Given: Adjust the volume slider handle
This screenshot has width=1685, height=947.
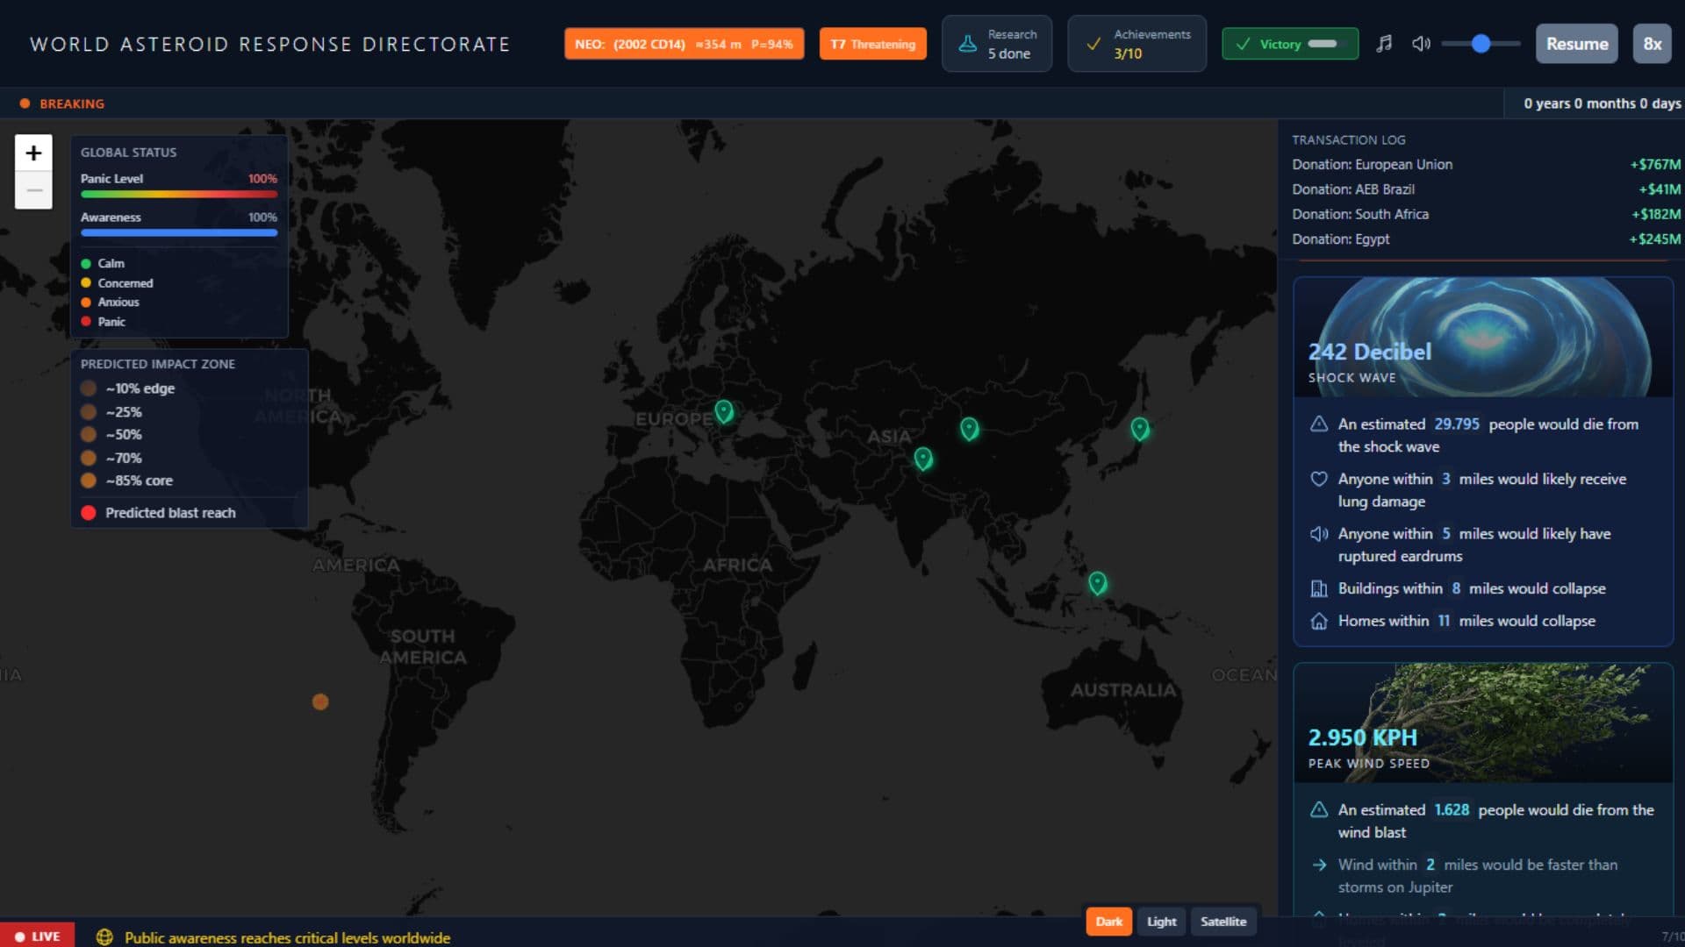Looking at the screenshot, I should [1481, 44].
